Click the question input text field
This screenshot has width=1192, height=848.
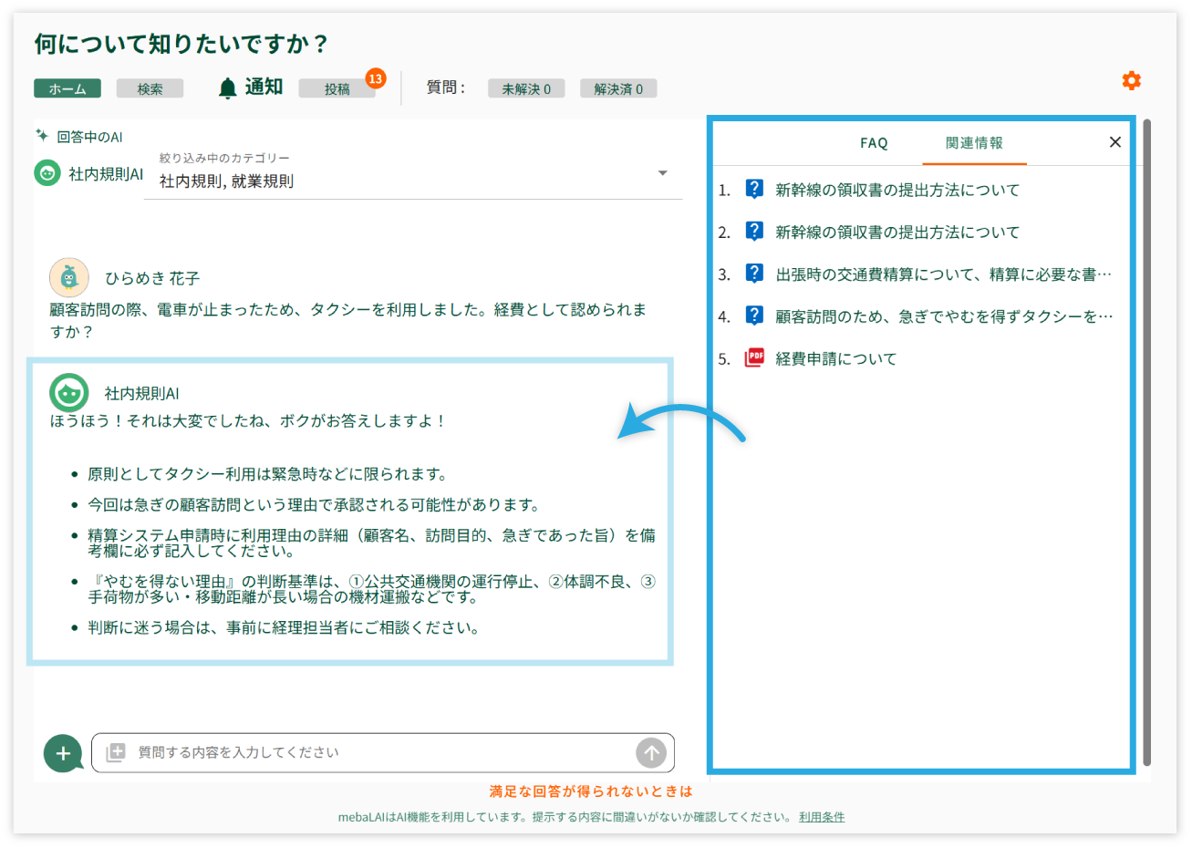[378, 753]
